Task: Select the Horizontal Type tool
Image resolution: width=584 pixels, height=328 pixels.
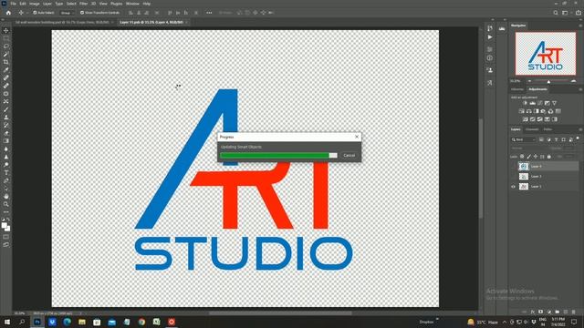Action: [6, 172]
